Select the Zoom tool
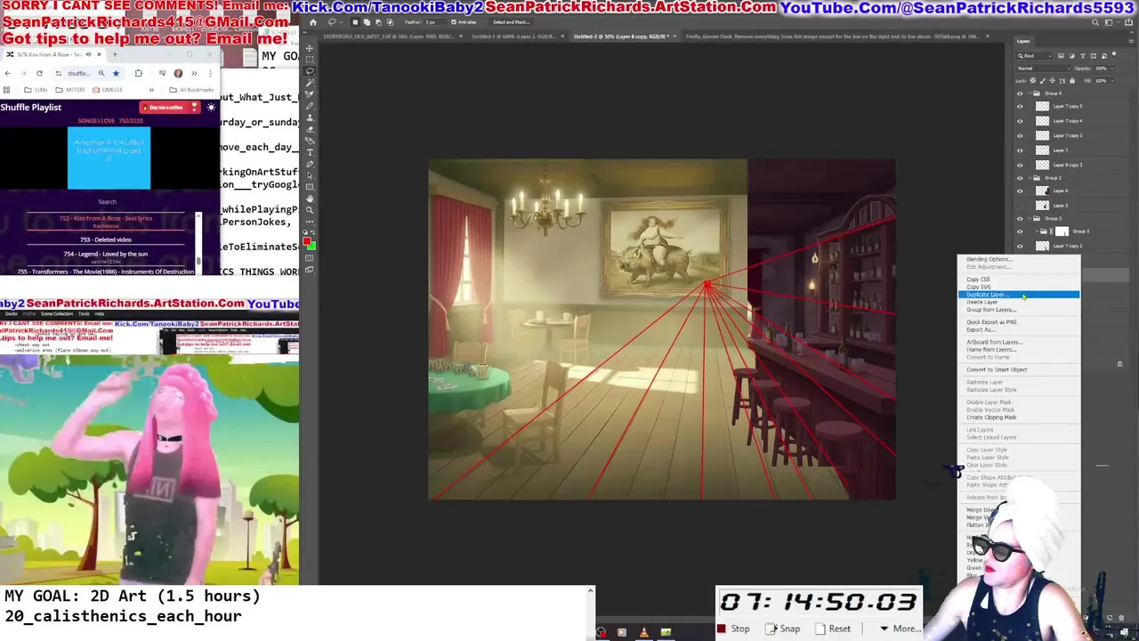This screenshot has height=641, width=1139. coord(310,210)
